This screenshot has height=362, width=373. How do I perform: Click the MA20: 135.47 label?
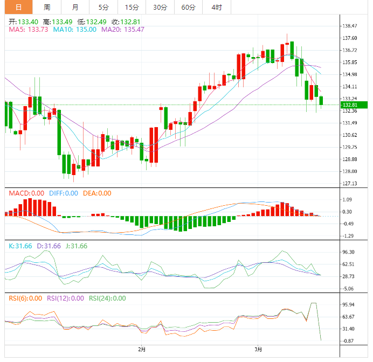[x=123, y=30]
